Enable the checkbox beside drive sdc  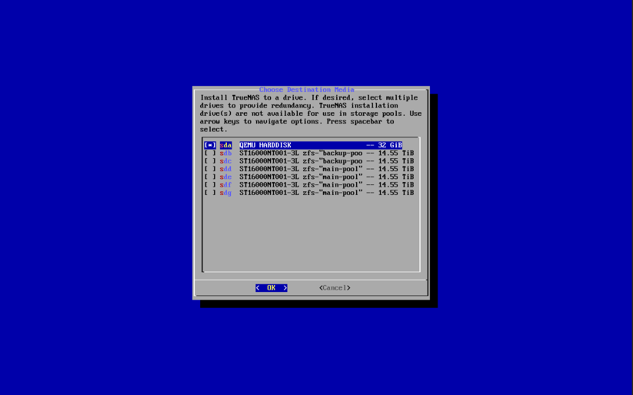210,161
